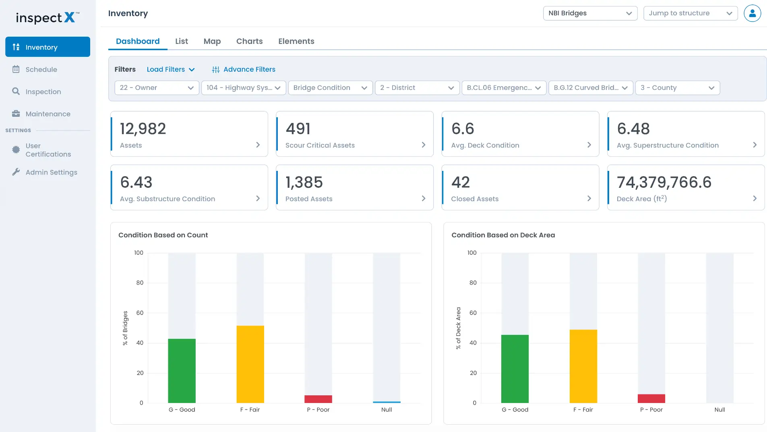
Task: Open the Bridge Condition filter dropdown
Action: click(331, 88)
